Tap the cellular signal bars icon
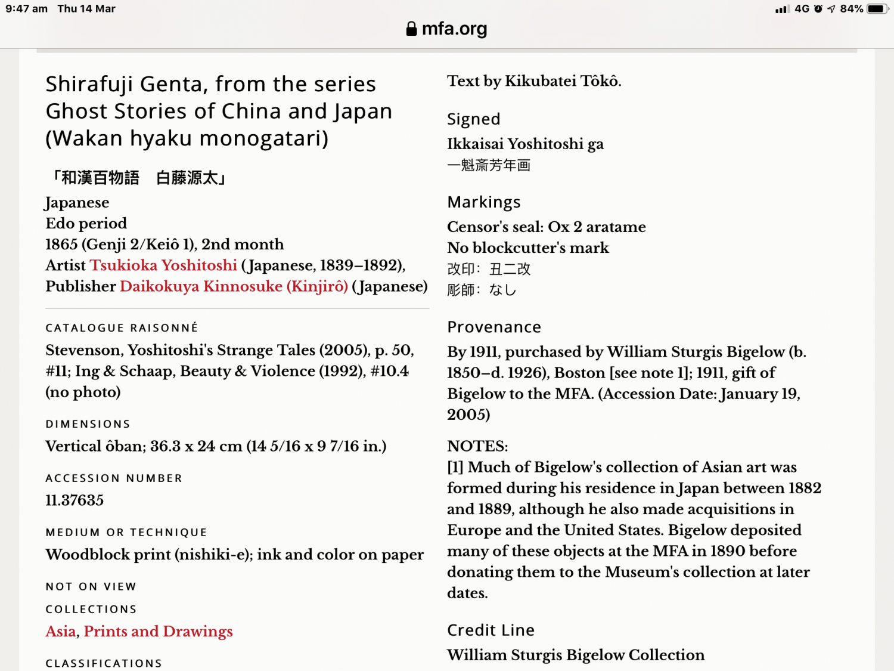The image size is (894, 671). coord(782,9)
